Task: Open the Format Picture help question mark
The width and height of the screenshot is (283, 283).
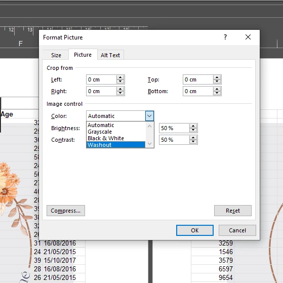Action: 225,37
